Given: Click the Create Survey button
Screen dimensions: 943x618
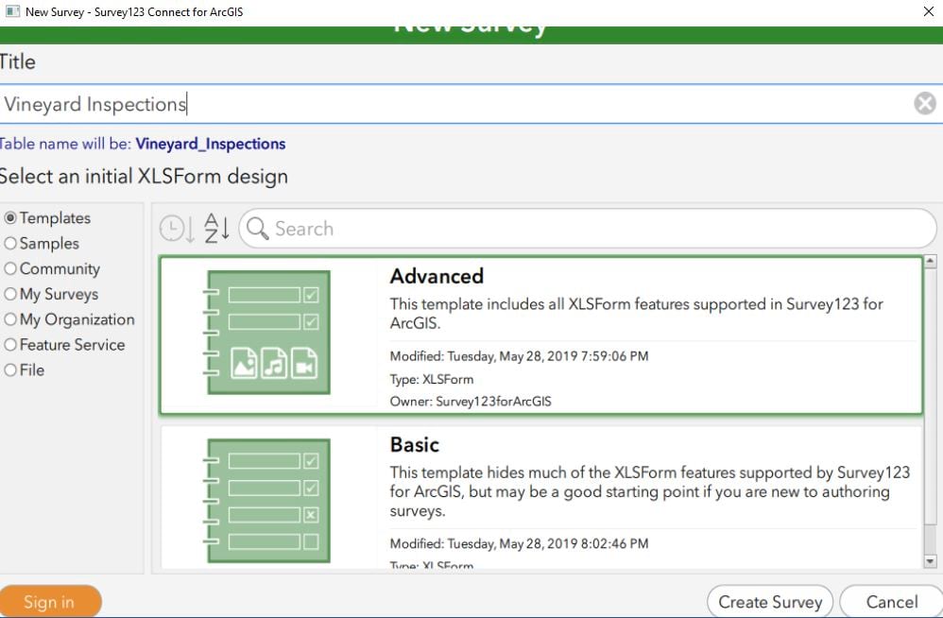Looking at the screenshot, I should pyautogui.click(x=770, y=602).
